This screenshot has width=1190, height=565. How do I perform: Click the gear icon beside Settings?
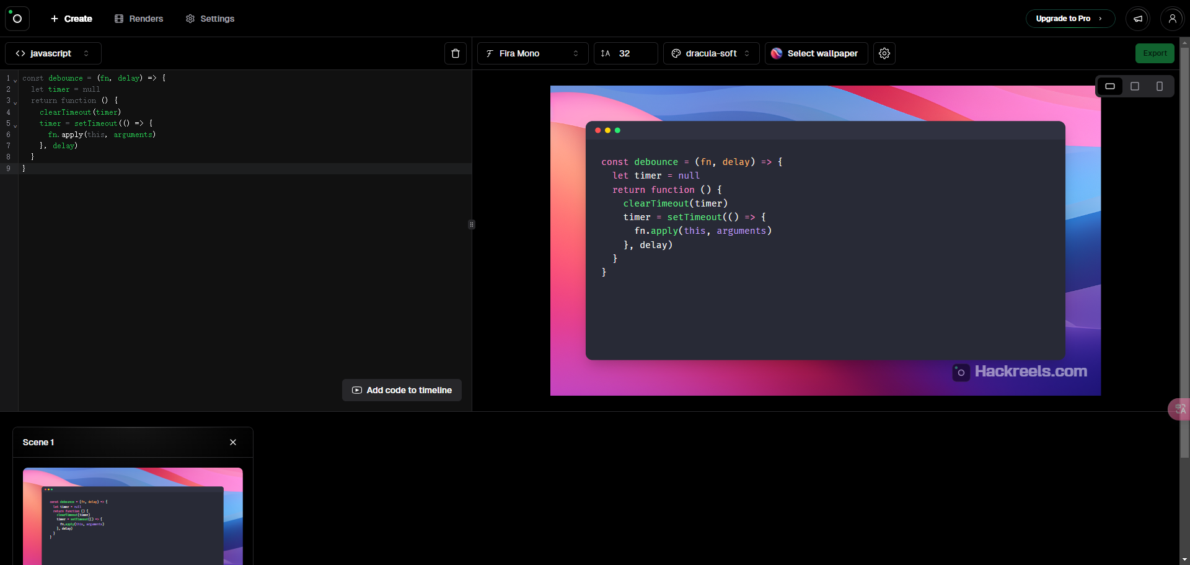click(x=190, y=19)
